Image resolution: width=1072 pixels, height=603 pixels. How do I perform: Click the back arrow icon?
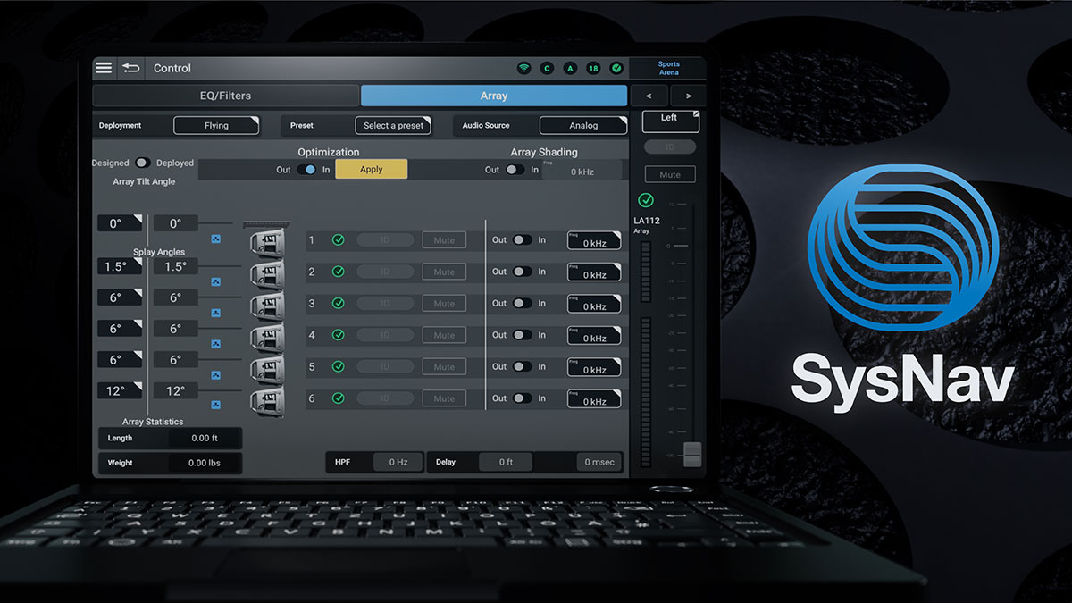131,68
